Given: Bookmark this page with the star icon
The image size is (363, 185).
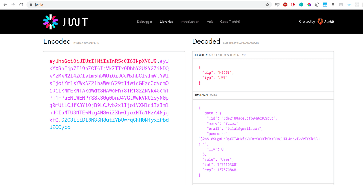Looking at the screenshot, I should click(x=267, y=5).
